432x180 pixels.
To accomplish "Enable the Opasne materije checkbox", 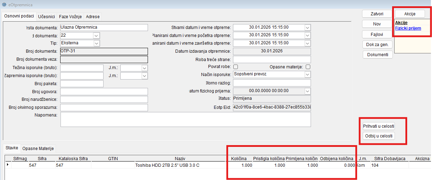I will click(x=308, y=67).
